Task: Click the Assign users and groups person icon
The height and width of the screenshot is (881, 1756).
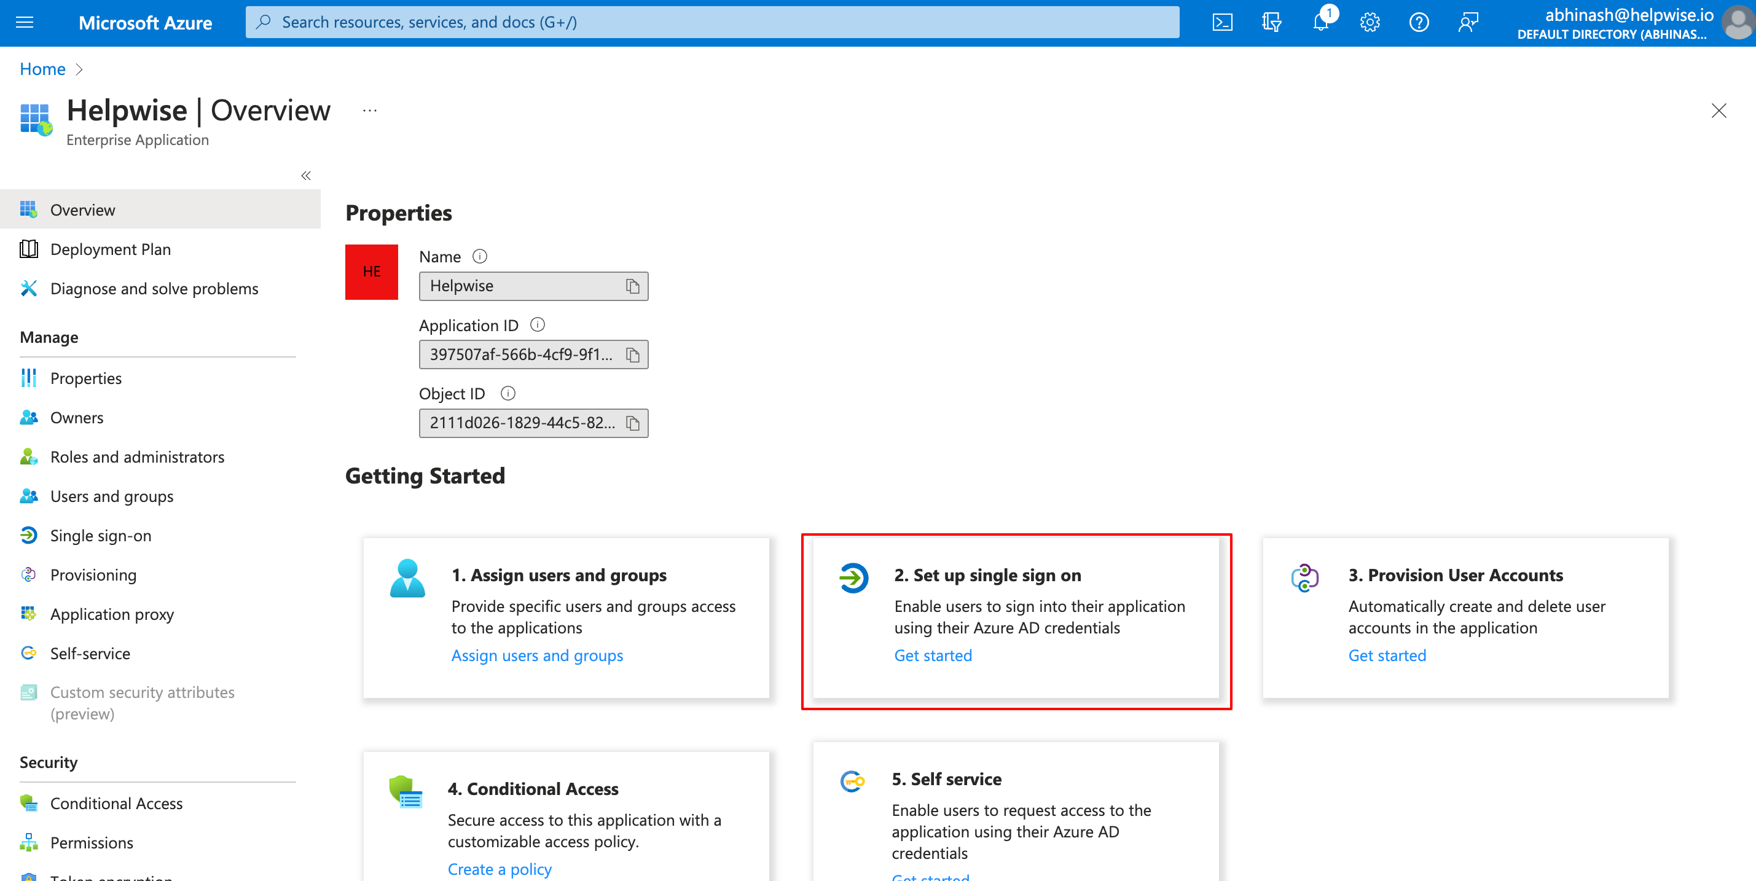Action: 407,578
